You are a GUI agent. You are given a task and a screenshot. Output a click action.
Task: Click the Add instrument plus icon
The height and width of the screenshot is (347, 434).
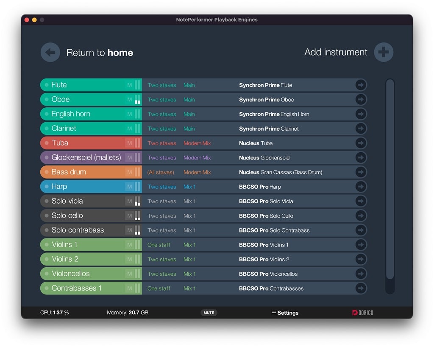[x=384, y=52]
